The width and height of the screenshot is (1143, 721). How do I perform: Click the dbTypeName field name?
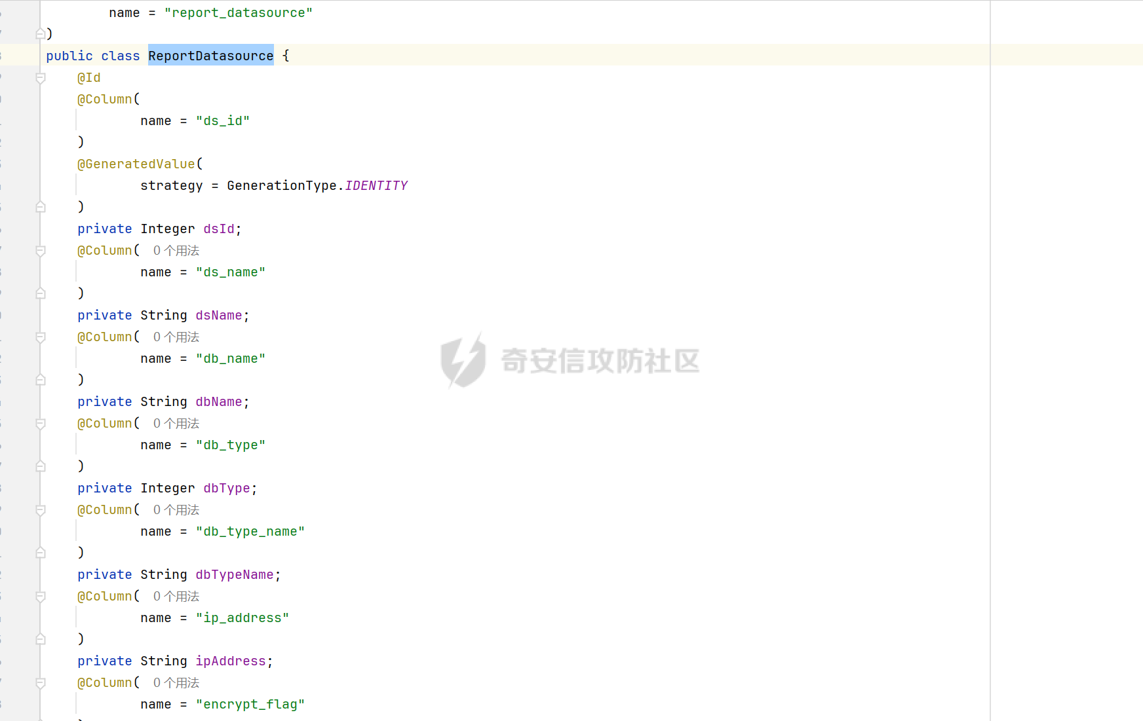coord(235,575)
